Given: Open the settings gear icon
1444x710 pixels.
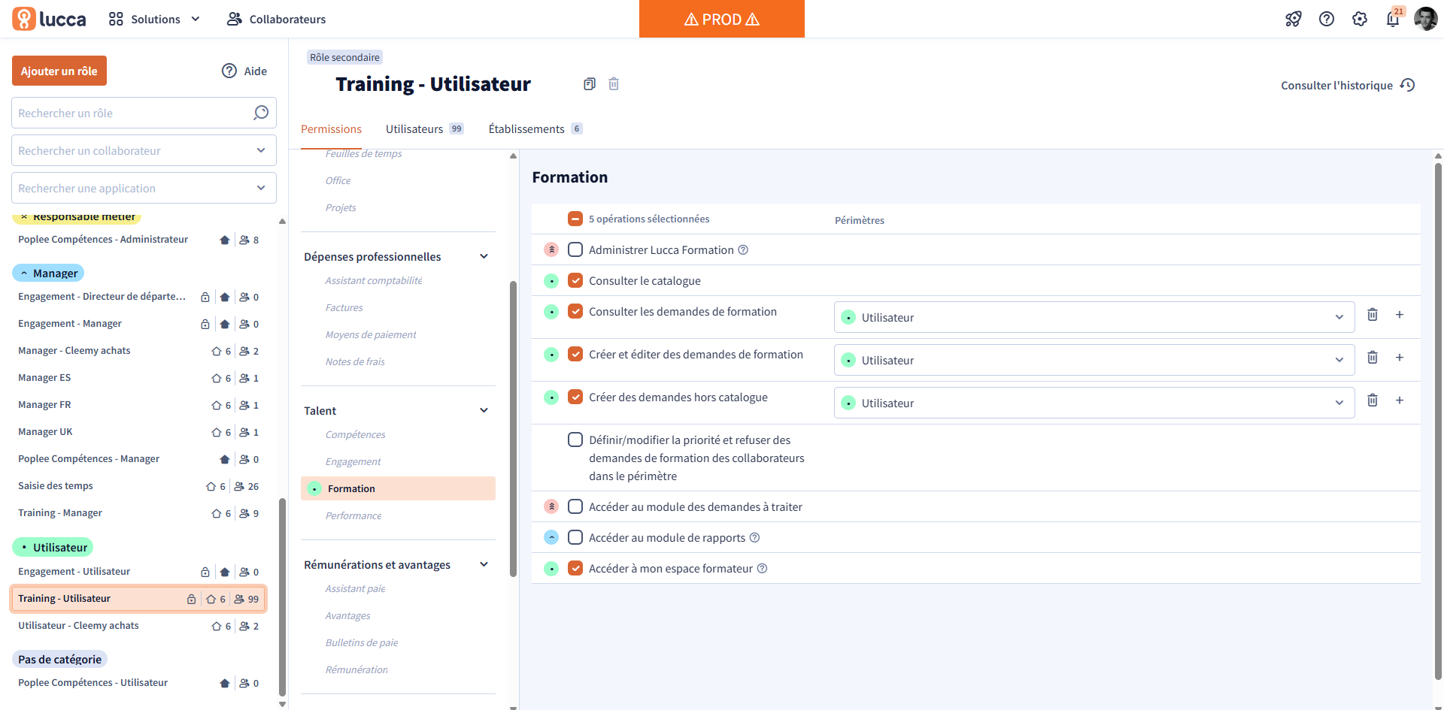Looking at the screenshot, I should click(1360, 19).
